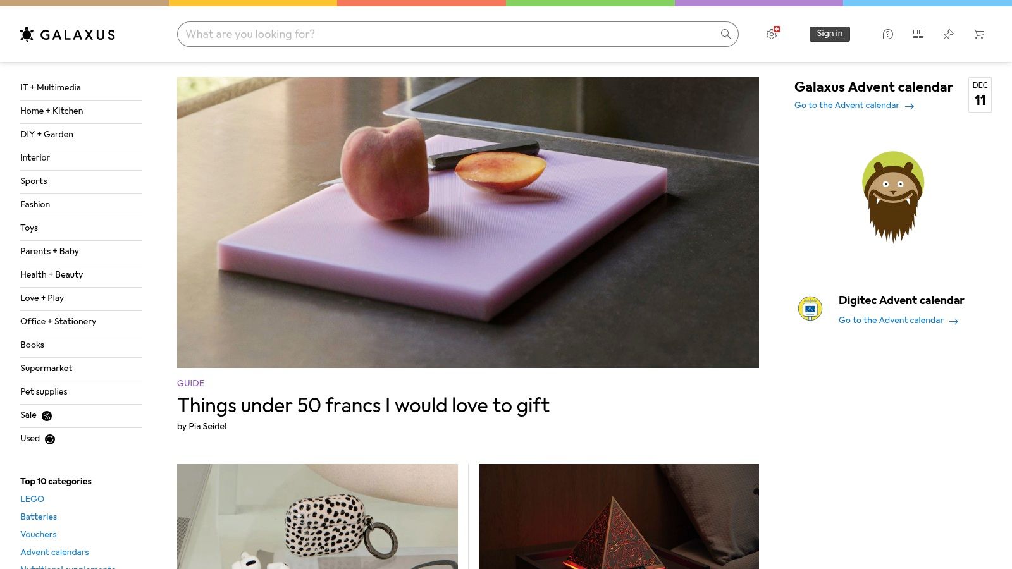Open the help question mark icon
Screen dimensions: 1012x569
(x=888, y=34)
